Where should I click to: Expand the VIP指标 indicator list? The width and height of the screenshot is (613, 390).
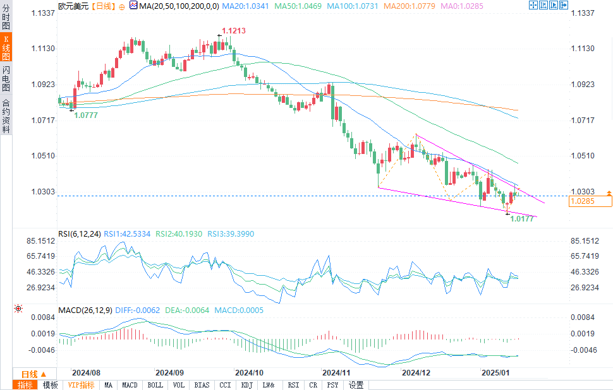point(81,385)
